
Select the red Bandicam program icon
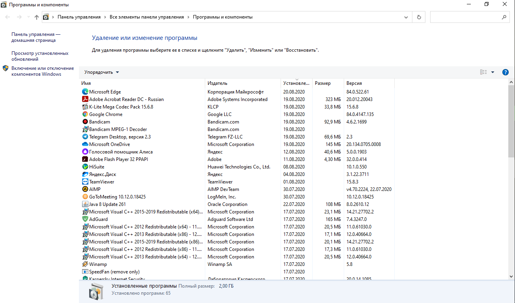(x=85, y=122)
